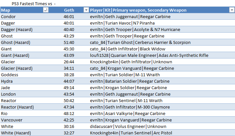
Task: Select the Goddess map cell
Action: pos(25,75)
